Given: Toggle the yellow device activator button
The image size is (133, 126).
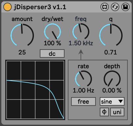Looking at the screenshot, I should click(7, 7).
